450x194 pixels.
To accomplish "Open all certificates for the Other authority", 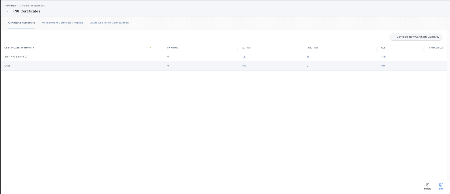I will click(383, 66).
